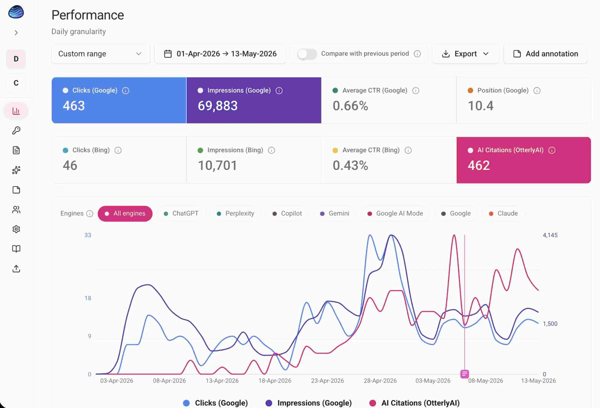600x408 pixels.
Task: Open the users icon in the sidebar
Action: pos(16,209)
